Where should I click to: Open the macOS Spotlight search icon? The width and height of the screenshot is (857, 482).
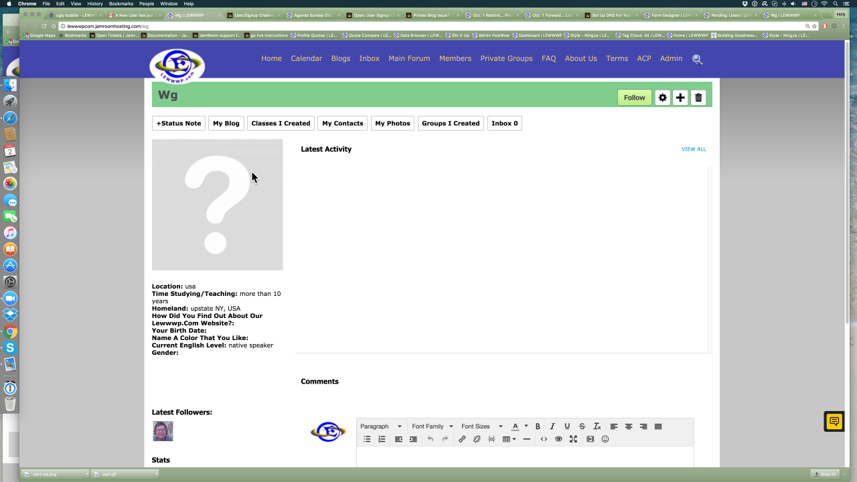[836, 3]
